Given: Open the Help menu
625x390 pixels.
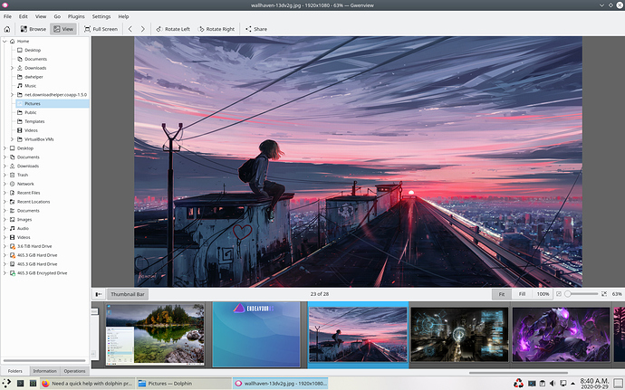Looking at the screenshot, I should (x=123, y=16).
